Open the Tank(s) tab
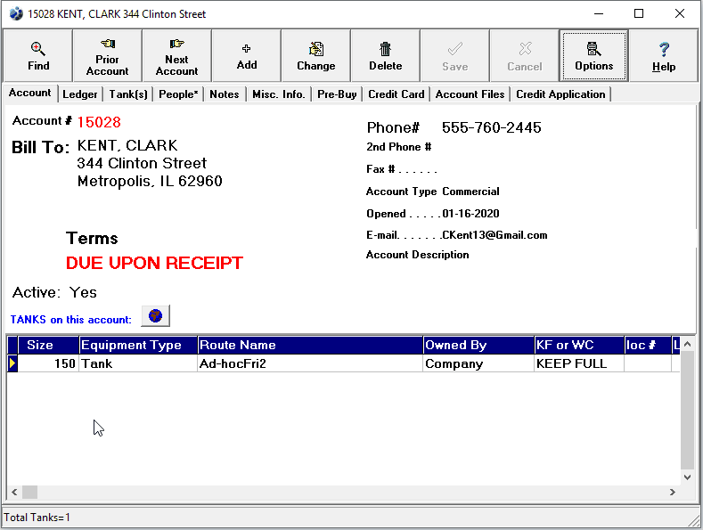This screenshot has width=703, height=530. pyautogui.click(x=129, y=94)
